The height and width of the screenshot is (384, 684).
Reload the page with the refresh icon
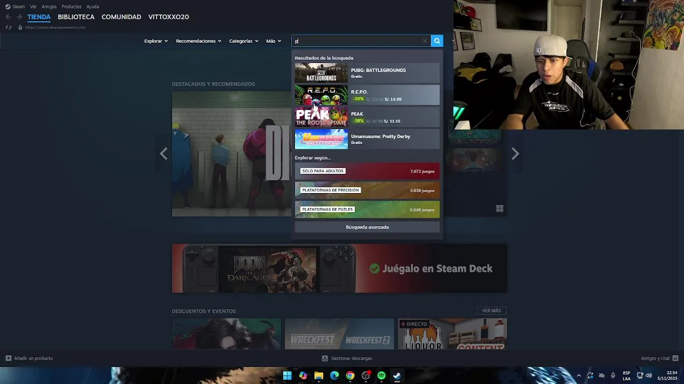click(x=8, y=27)
